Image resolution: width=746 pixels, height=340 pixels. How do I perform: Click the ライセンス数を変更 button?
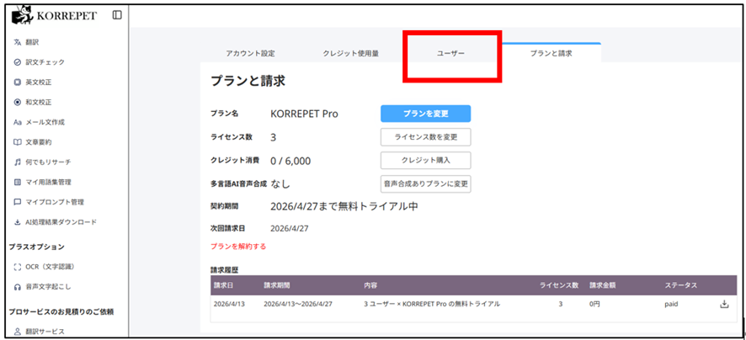(x=425, y=137)
